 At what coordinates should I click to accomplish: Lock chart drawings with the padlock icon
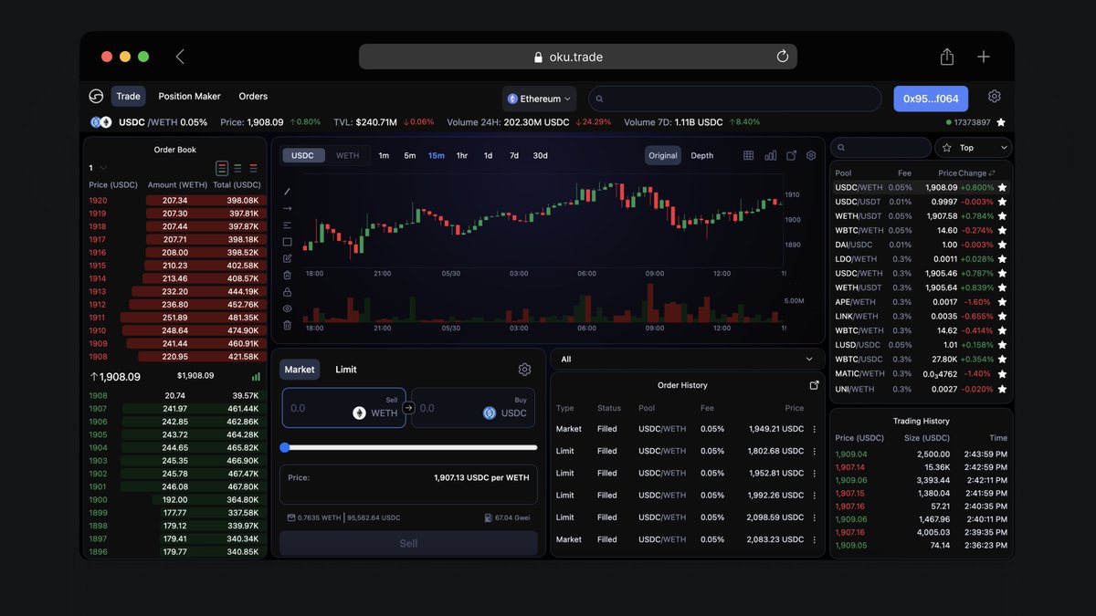288,292
